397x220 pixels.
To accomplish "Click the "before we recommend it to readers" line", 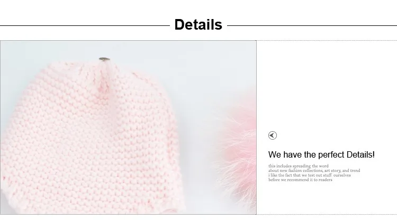I will 300,179.
